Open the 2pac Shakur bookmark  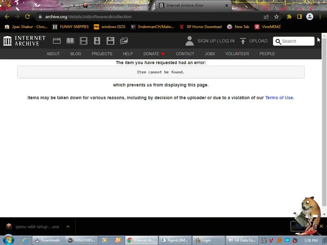pos(26,27)
